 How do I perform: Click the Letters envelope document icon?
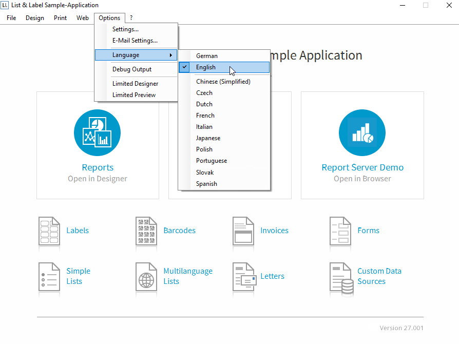pyautogui.click(x=244, y=277)
